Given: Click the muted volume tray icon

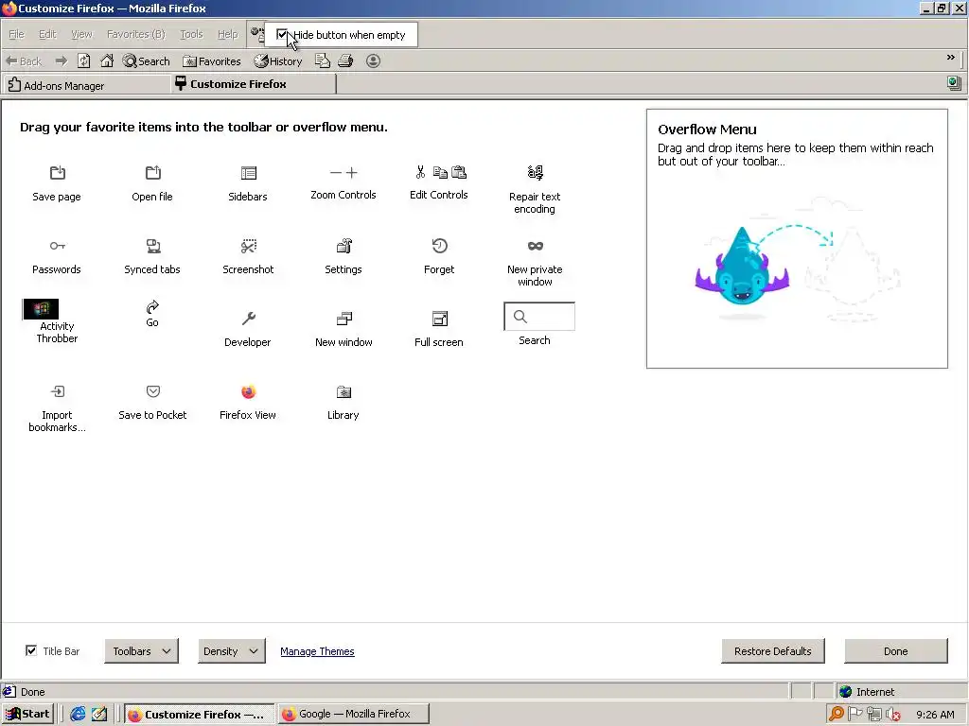Looking at the screenshot, I should [893, 715].
